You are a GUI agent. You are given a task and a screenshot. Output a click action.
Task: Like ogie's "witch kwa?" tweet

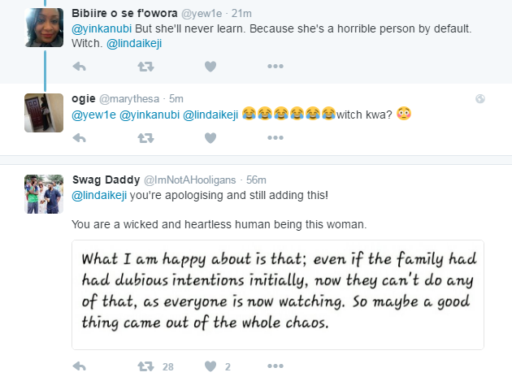[x=210, y=138]
